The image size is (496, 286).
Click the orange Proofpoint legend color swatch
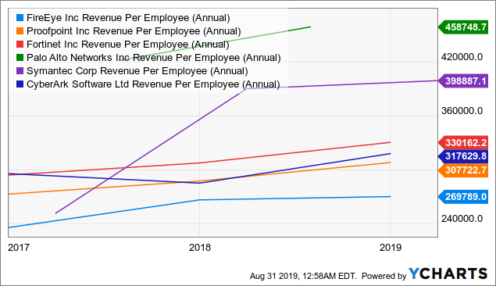(x=20, y=31)
